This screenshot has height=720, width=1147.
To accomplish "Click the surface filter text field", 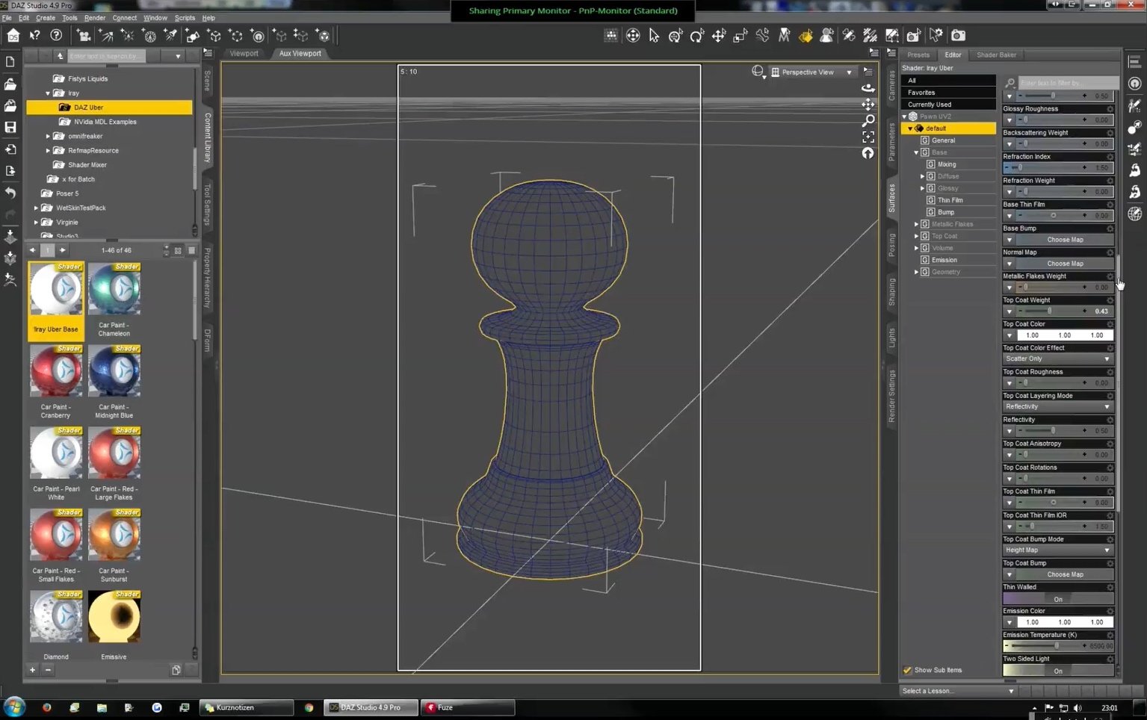I will [1067, 82].
